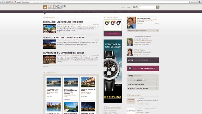
Task: Click the red customer report icon
Action: click(x=113, y=23)
